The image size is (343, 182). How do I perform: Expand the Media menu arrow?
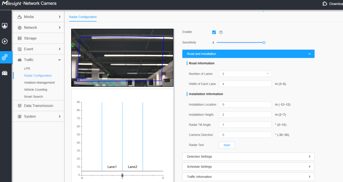click(x=60, y=17)
